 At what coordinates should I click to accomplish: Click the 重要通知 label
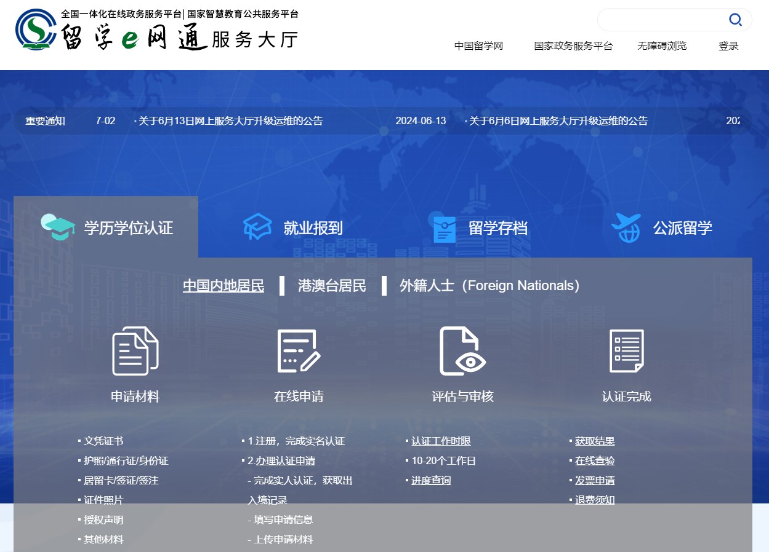coord(45,121)
